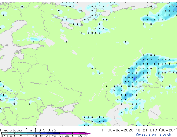177x137 pixels.
Task: Click the 25–30 mm dark blue legend box
Action: coord(56,133)
